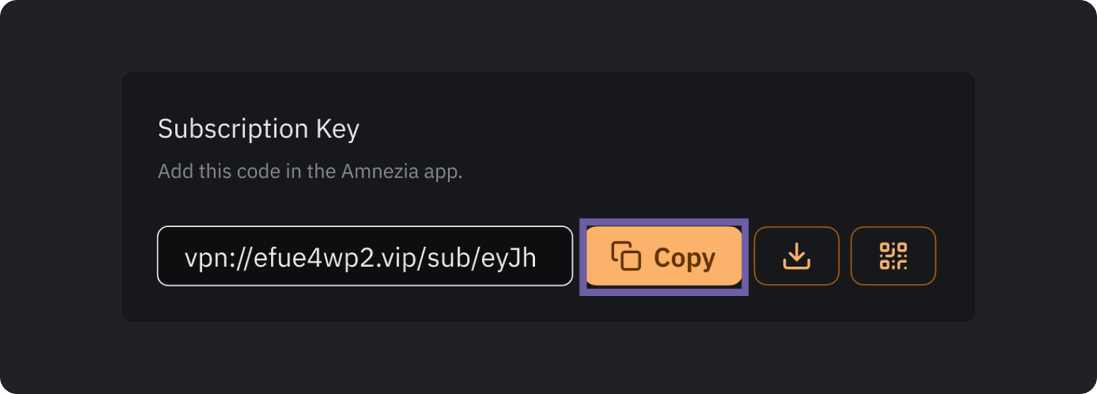Click the subscription key input field
The image size is (1097, 394).
[x=365, y=256]
